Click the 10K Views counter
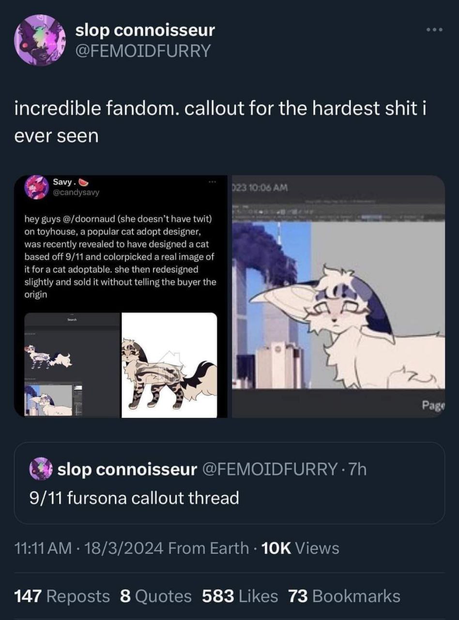Viewport: 459px width, 620px height. tap(300, 548)
